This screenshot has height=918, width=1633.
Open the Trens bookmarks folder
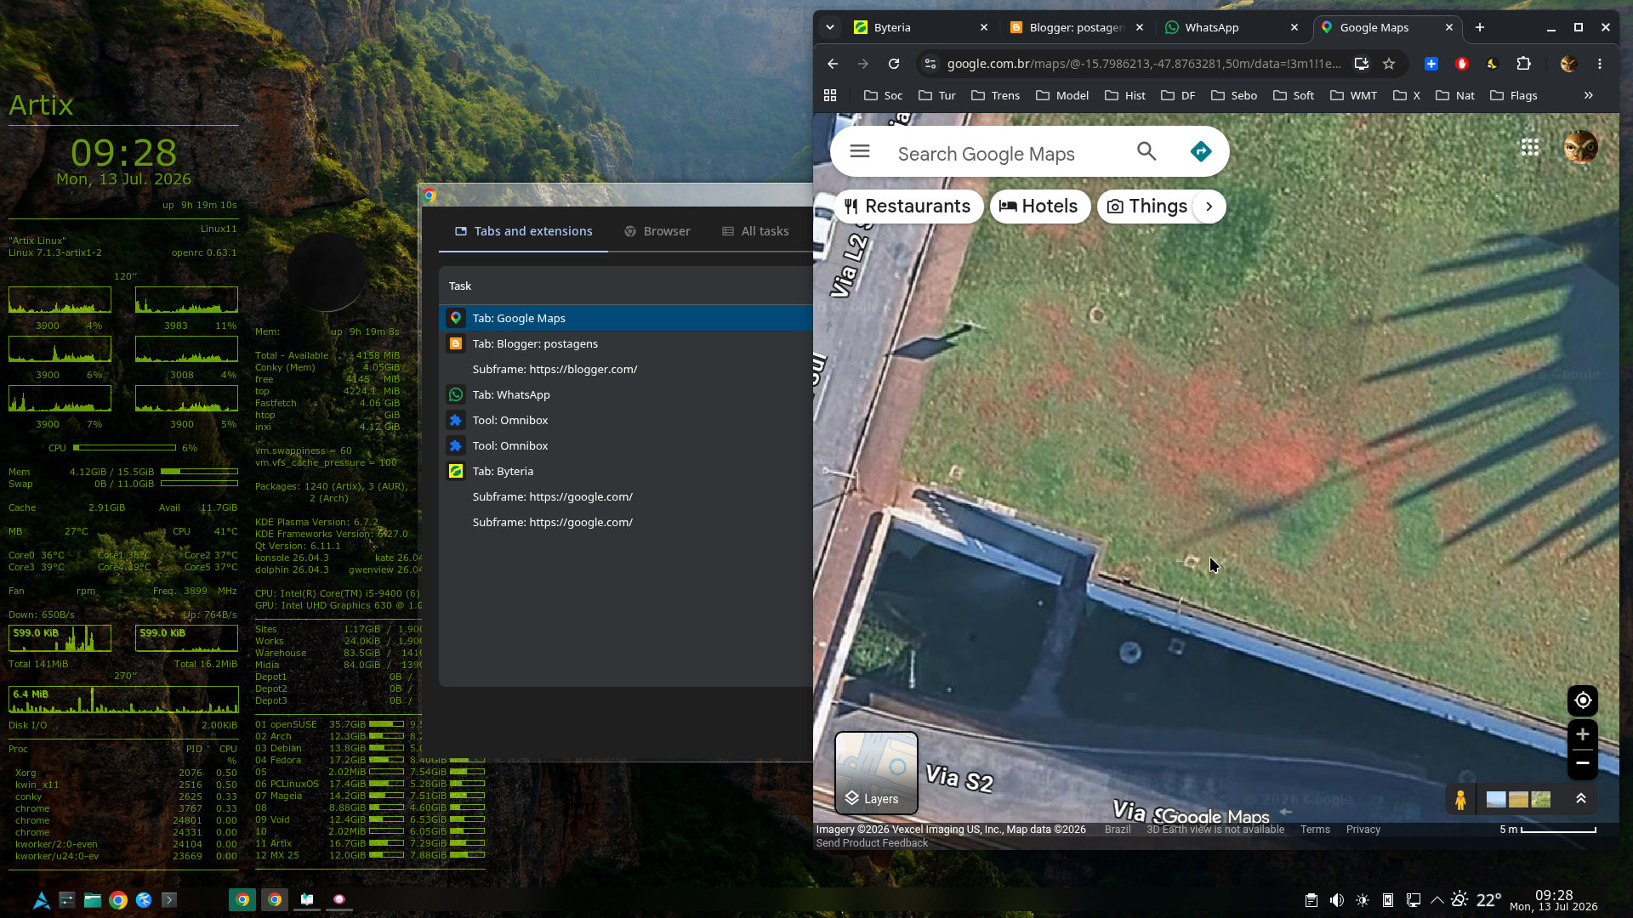click(995, 95)
